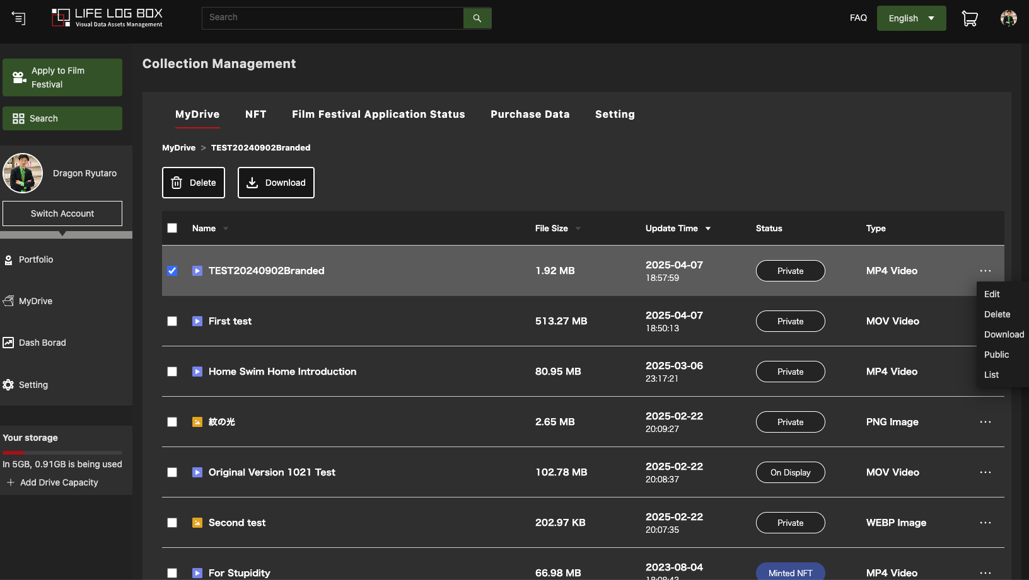Toggle the select-all checkbox in the table header
The image size is (1029, 580).
(172, 228)
